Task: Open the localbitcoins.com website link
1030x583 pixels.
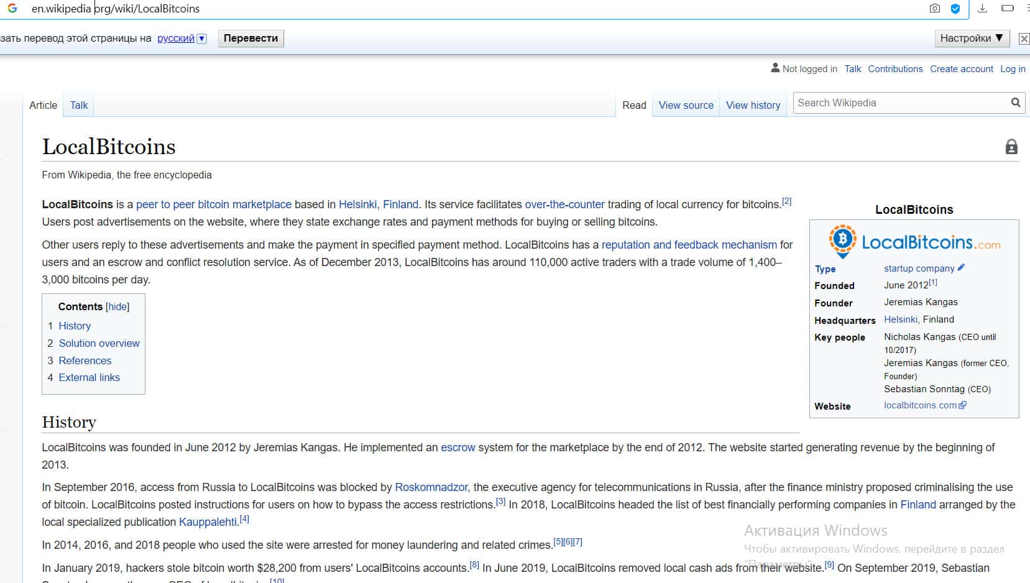Action: [x=920, y=405]
